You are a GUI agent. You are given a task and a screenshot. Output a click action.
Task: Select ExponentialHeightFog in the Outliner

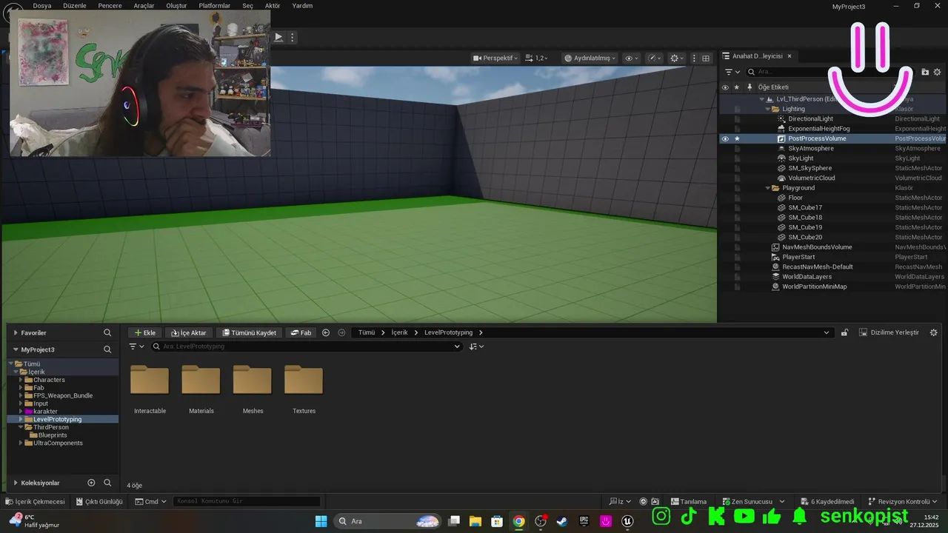[818, 129]
